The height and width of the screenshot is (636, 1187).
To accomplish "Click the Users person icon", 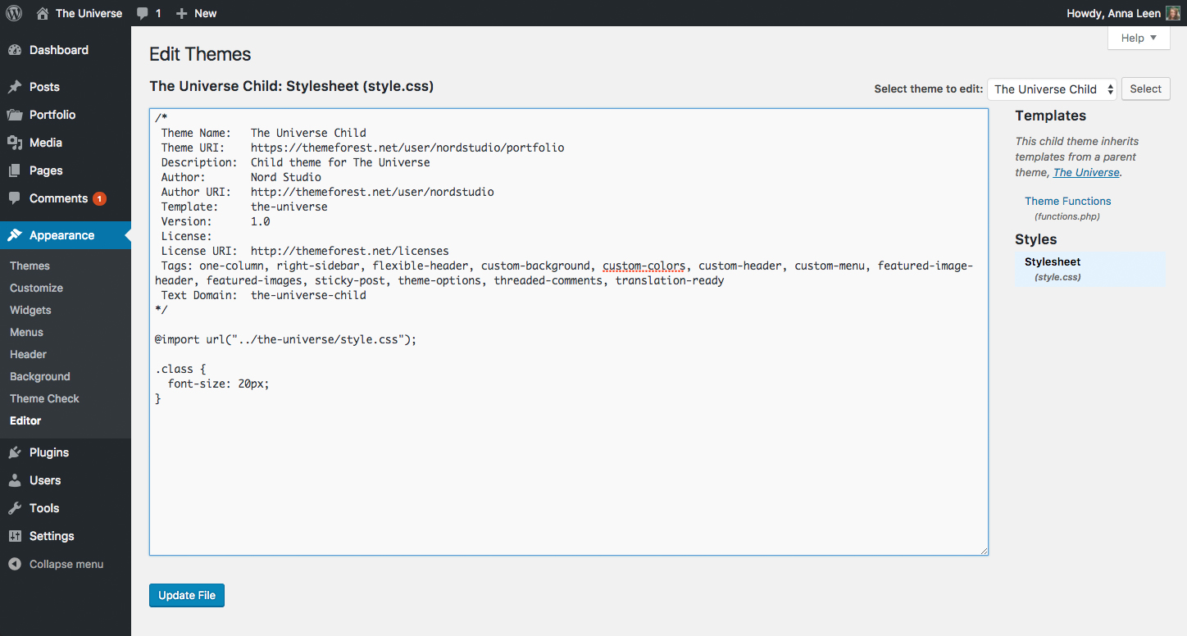I will [15, 480].
